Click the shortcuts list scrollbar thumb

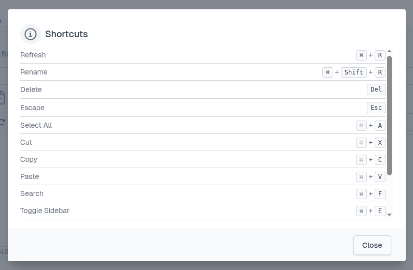[x=389, y=115]
